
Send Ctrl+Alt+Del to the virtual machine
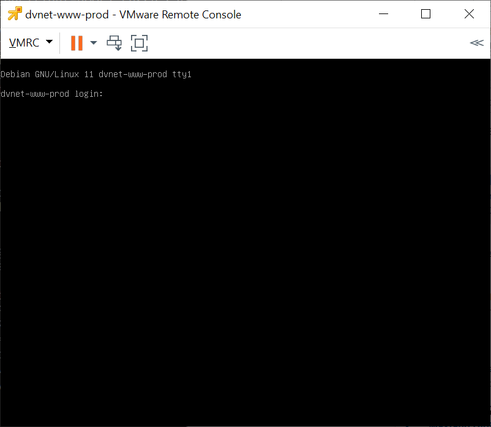(114, 43)
